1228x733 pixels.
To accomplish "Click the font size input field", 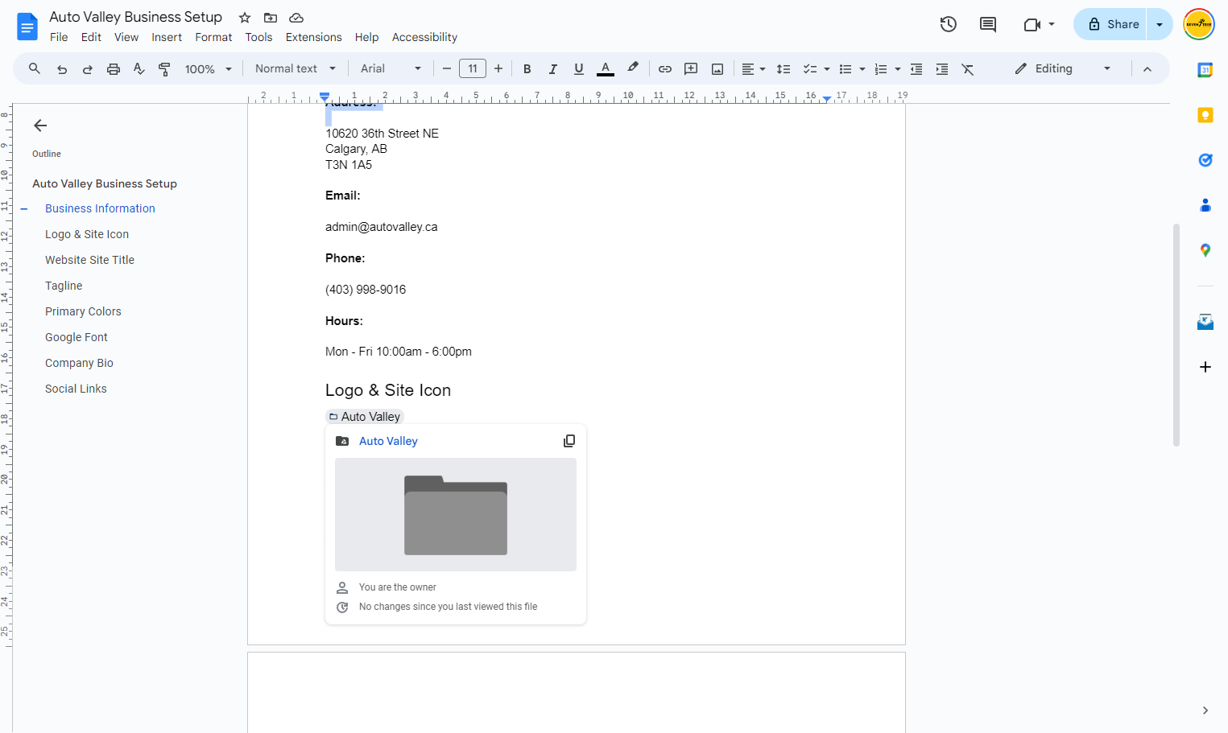I will tap(473, 69).
